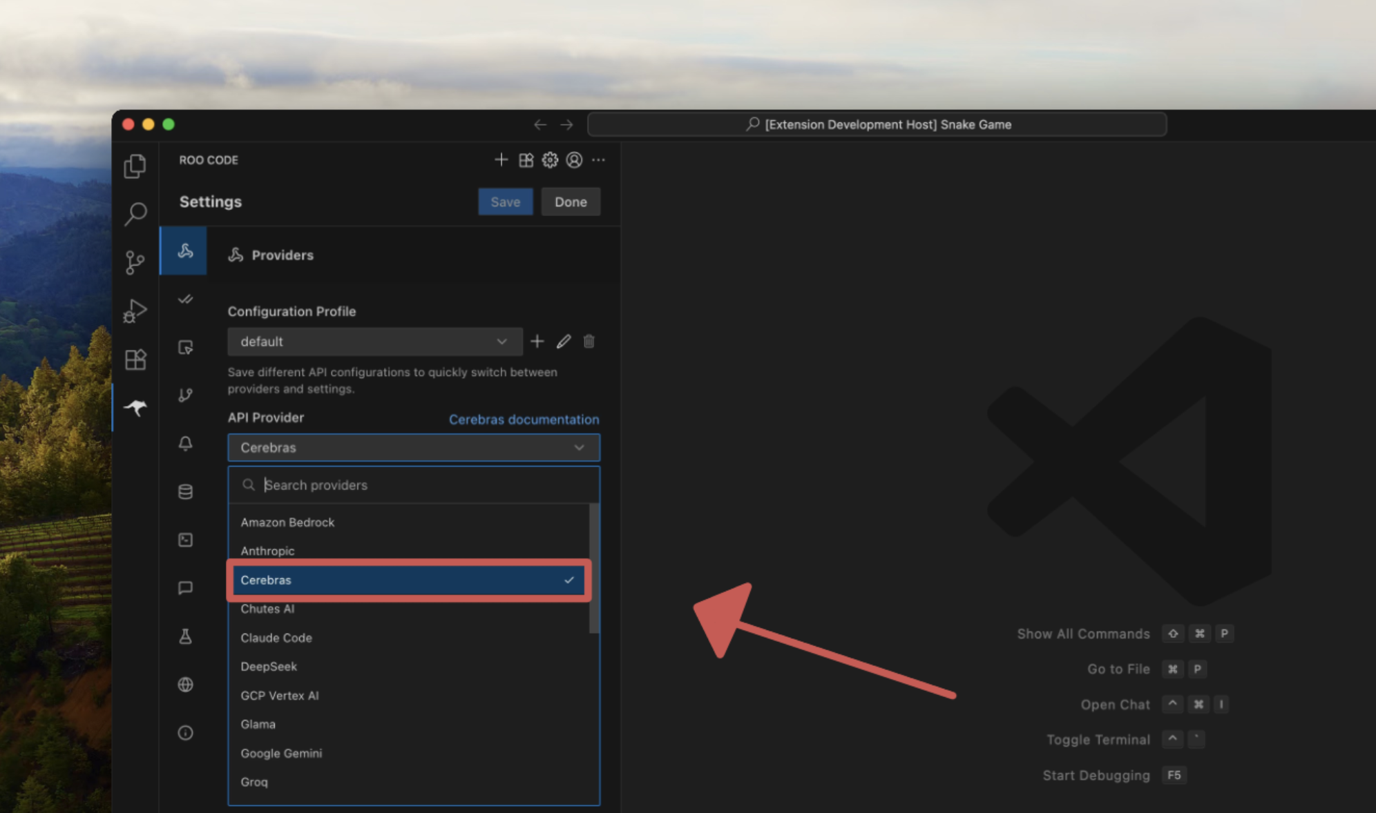Click the Save settings button
Viewport: 1376px width, 813px height.
(505, 202)
